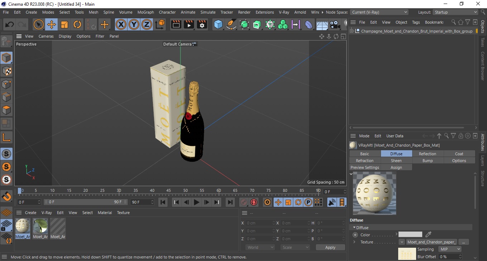Screen dimensions: 487x261
Task: Click the Play Forward button
Action: pos(196,202)
